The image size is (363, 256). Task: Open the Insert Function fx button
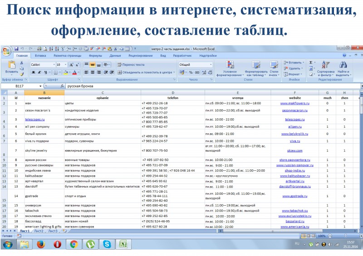click(x=62, y=86)
